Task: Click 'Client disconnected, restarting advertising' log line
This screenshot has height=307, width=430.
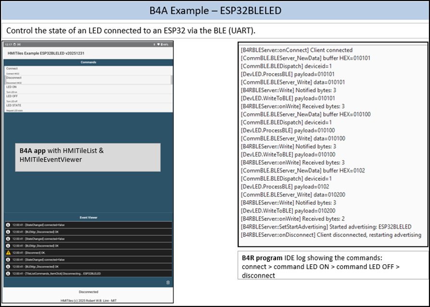Action: pos(331,235)
